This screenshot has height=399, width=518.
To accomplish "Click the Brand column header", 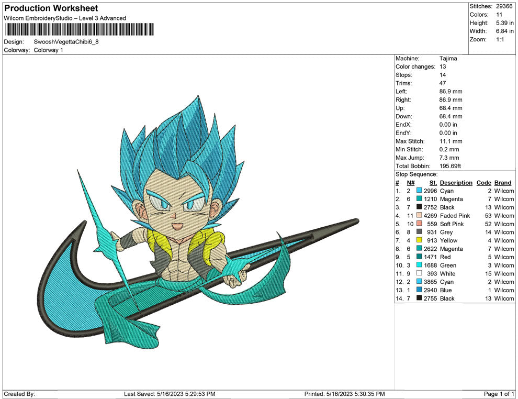I will pos(503,183).
